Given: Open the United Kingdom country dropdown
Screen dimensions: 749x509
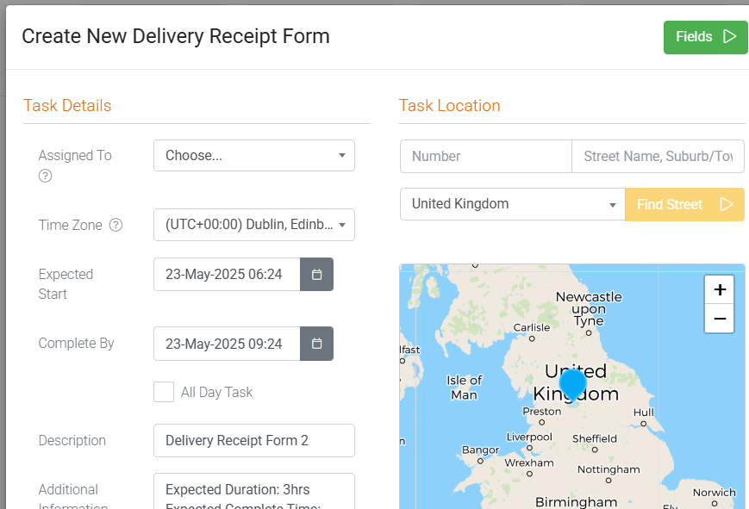Looking at the screenshot, I should click(513, 204).
